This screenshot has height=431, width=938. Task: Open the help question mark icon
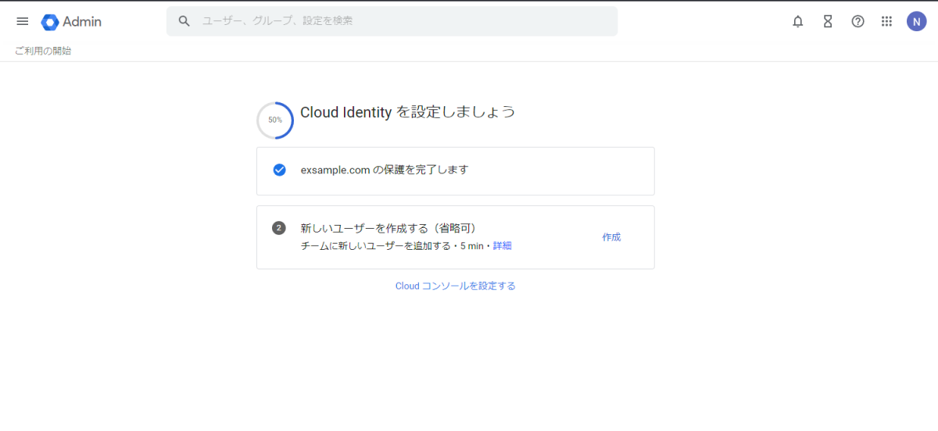pyautogui.click(x=857, y=22)
